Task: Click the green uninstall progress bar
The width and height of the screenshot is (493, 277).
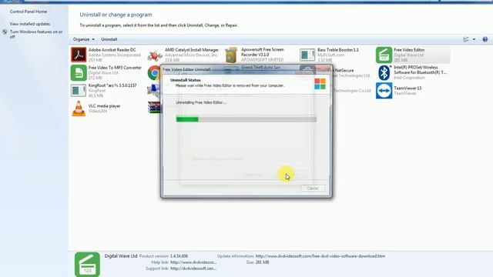Action: [x=246, y=119]
